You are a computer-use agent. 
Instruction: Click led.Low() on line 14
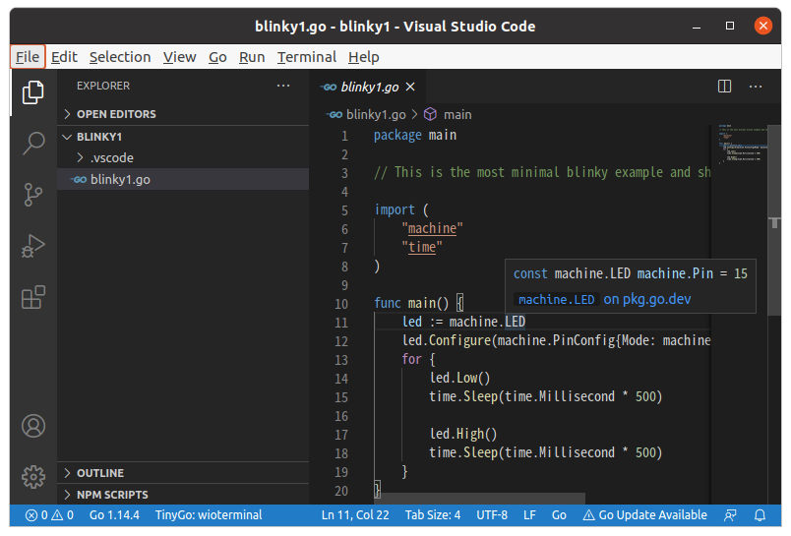point(459,378)
